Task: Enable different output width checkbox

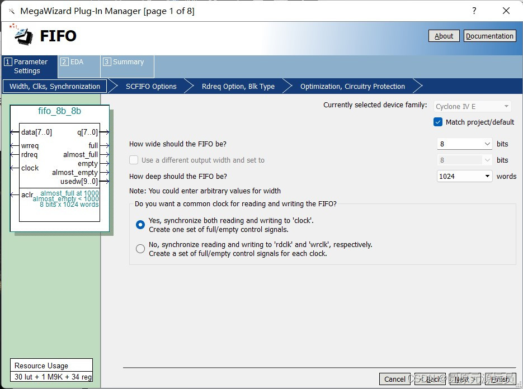Action: (x=134, y=160)
